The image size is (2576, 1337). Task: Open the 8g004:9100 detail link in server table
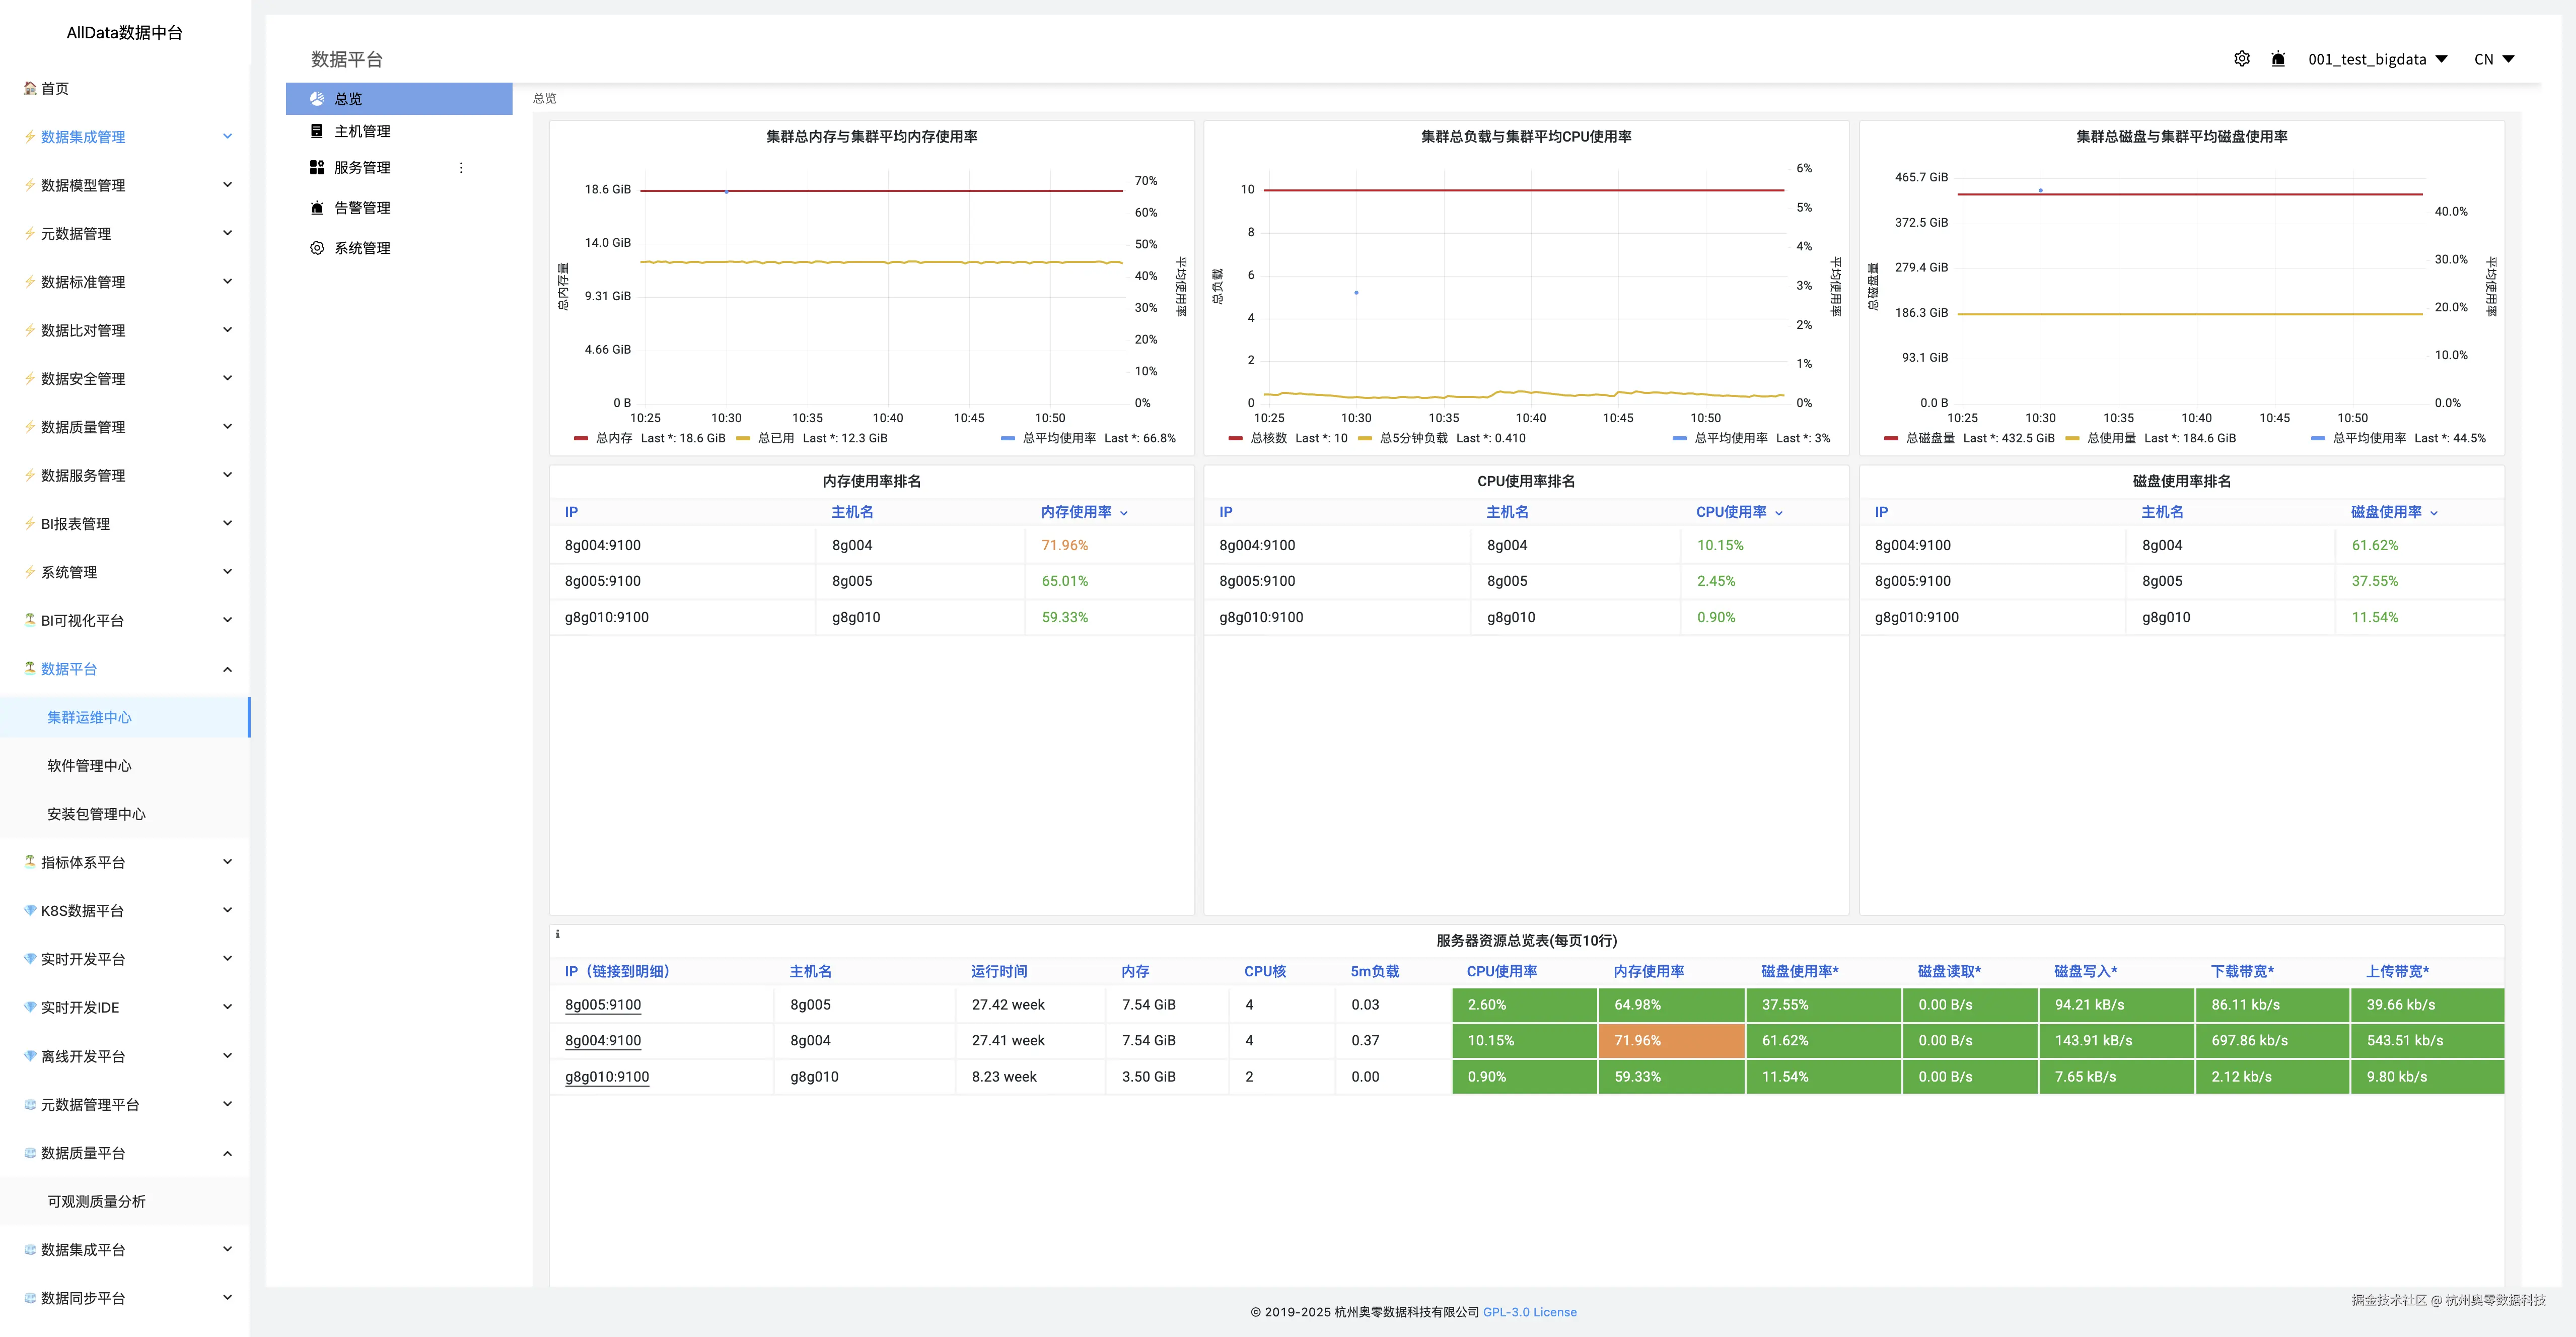603,1041
